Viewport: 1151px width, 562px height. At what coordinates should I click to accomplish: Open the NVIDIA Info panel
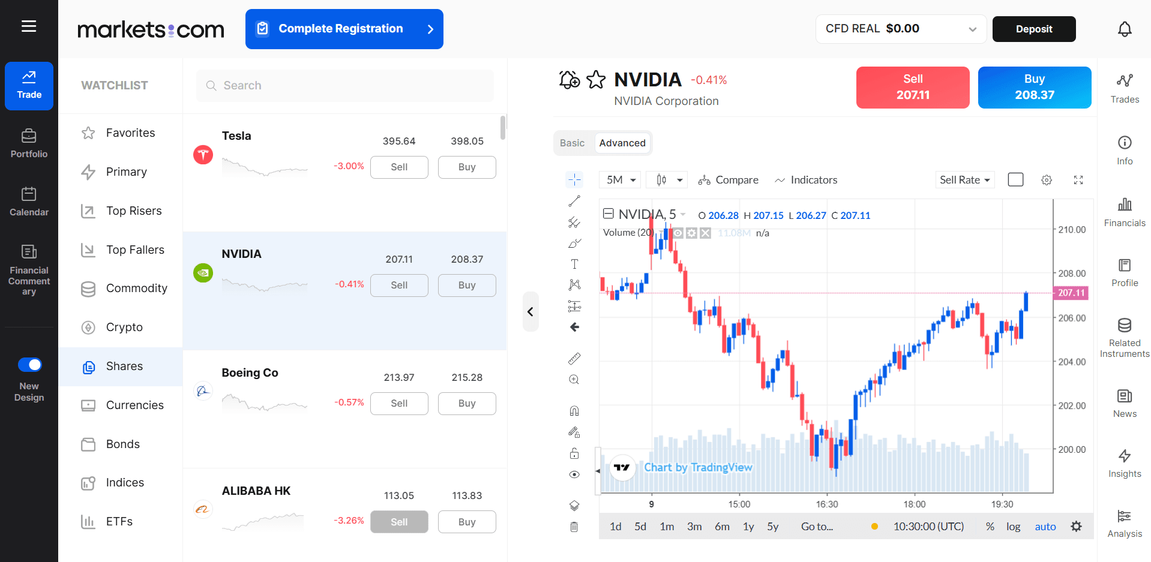tap(1125, 150)
